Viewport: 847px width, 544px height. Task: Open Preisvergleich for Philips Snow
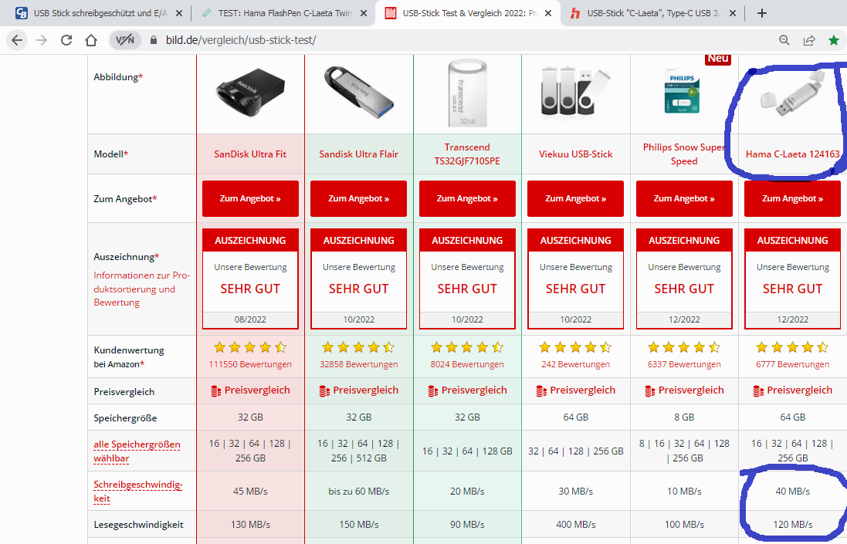point(684,390)
